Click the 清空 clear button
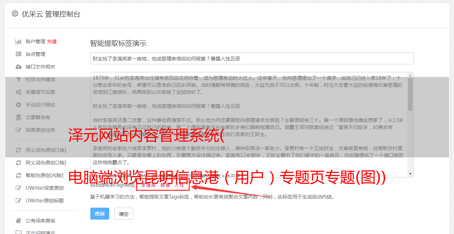The image size is (454, 234). coord(124,214)
